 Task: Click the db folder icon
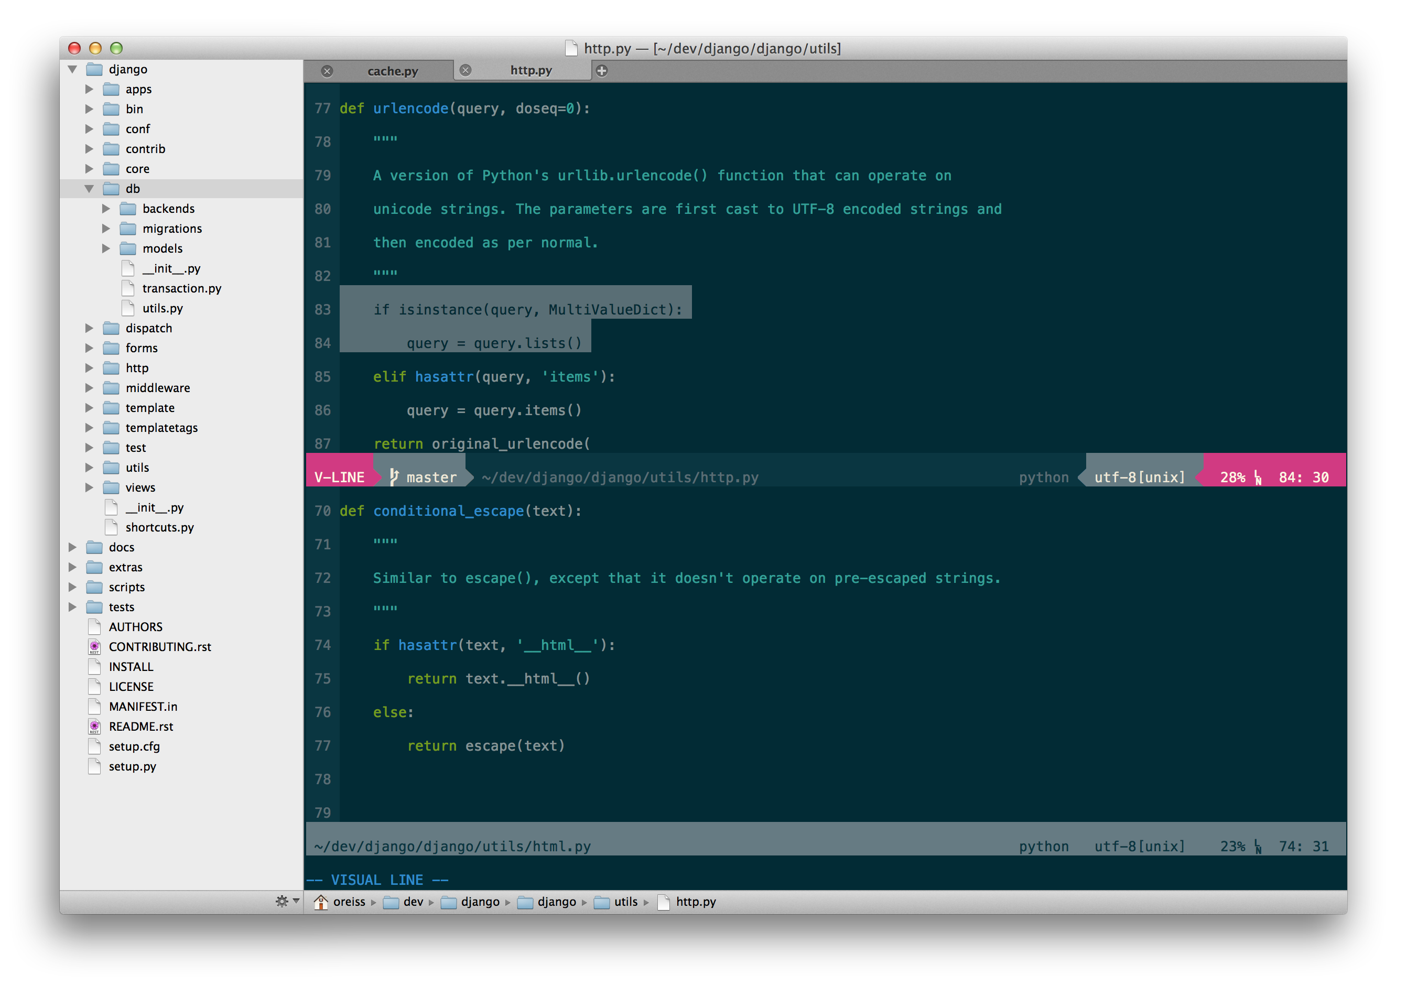click(x=111, y=189)
